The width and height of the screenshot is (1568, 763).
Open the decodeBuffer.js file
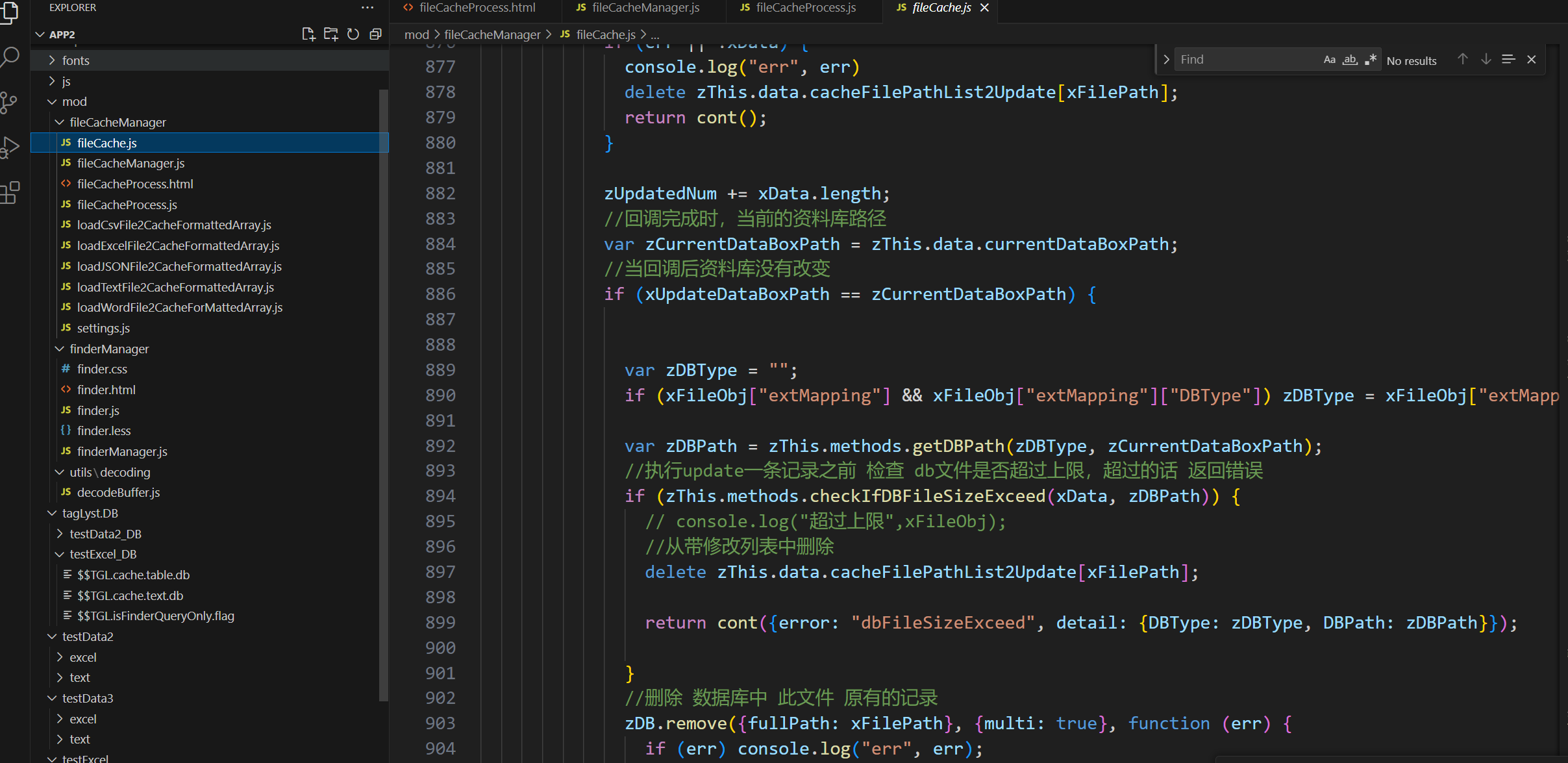[x=209, y=492]
